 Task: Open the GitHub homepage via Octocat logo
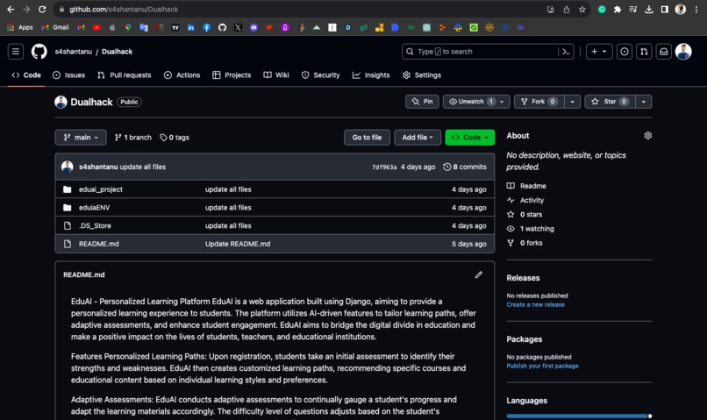(39, 52)
